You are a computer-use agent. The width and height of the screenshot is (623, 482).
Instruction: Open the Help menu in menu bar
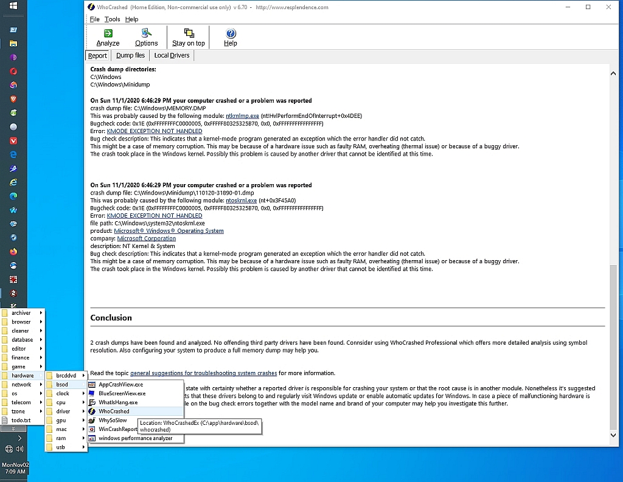coord(131,19)
